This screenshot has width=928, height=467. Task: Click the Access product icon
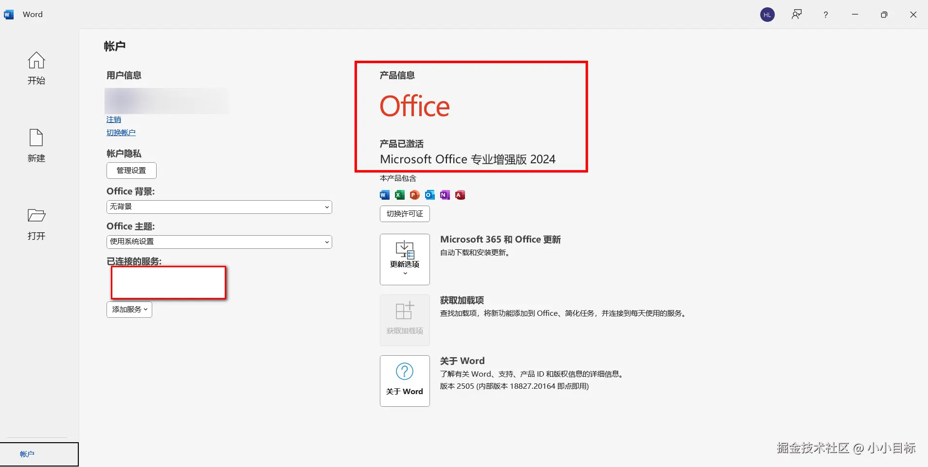pos(460,195)
